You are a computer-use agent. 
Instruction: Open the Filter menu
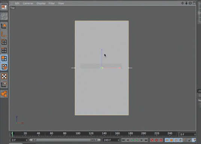tap(52, 3)
